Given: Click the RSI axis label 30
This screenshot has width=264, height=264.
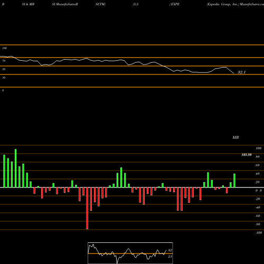Looking at the screenshot, I should 4,78.
